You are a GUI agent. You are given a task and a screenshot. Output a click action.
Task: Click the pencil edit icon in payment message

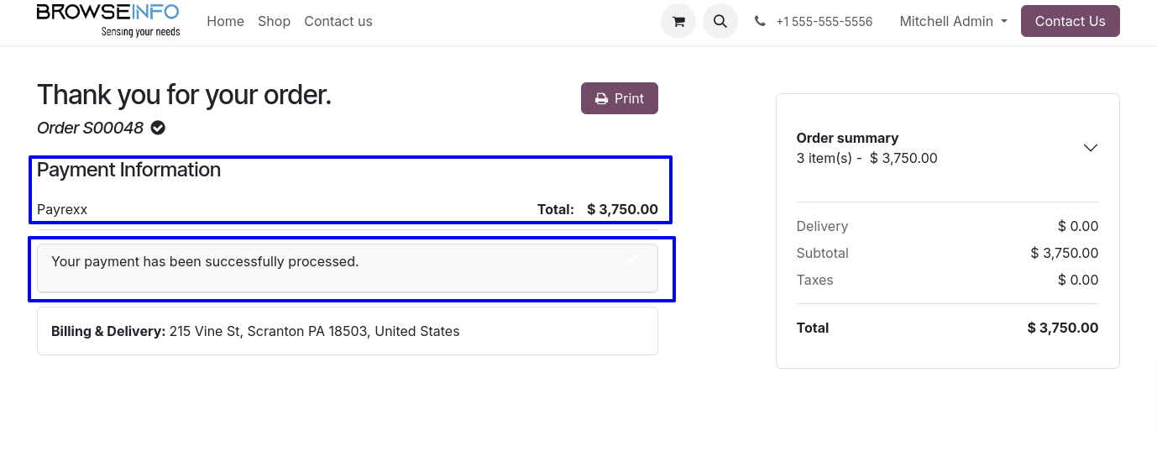click(632, 261)
